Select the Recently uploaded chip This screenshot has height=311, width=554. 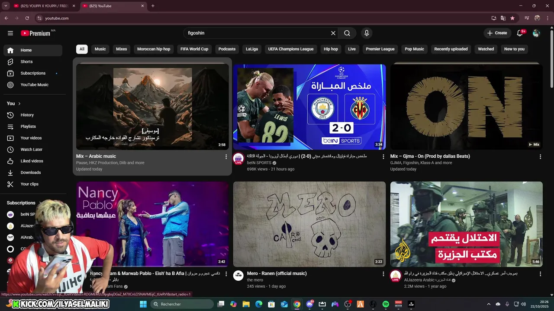coord(451,49)
